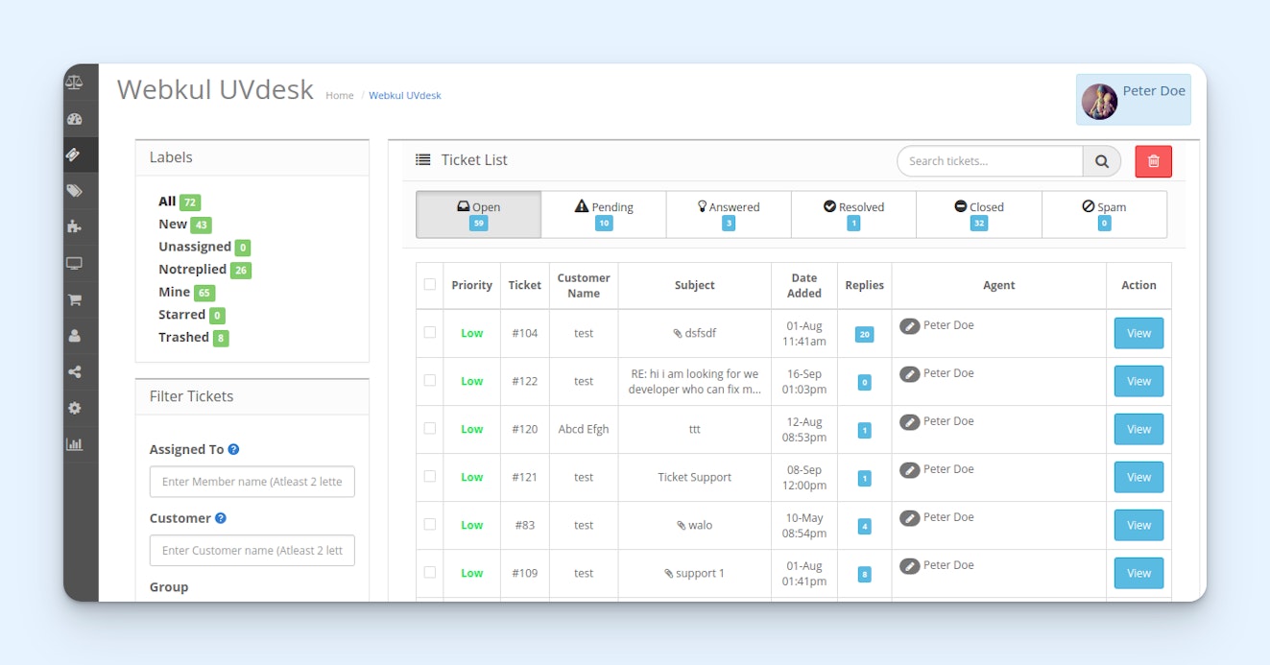Image resolution: width=1270 pixels, height=665 pixels.
Task: Open the settings gear sidebar icon
Action: pos(74,408)
